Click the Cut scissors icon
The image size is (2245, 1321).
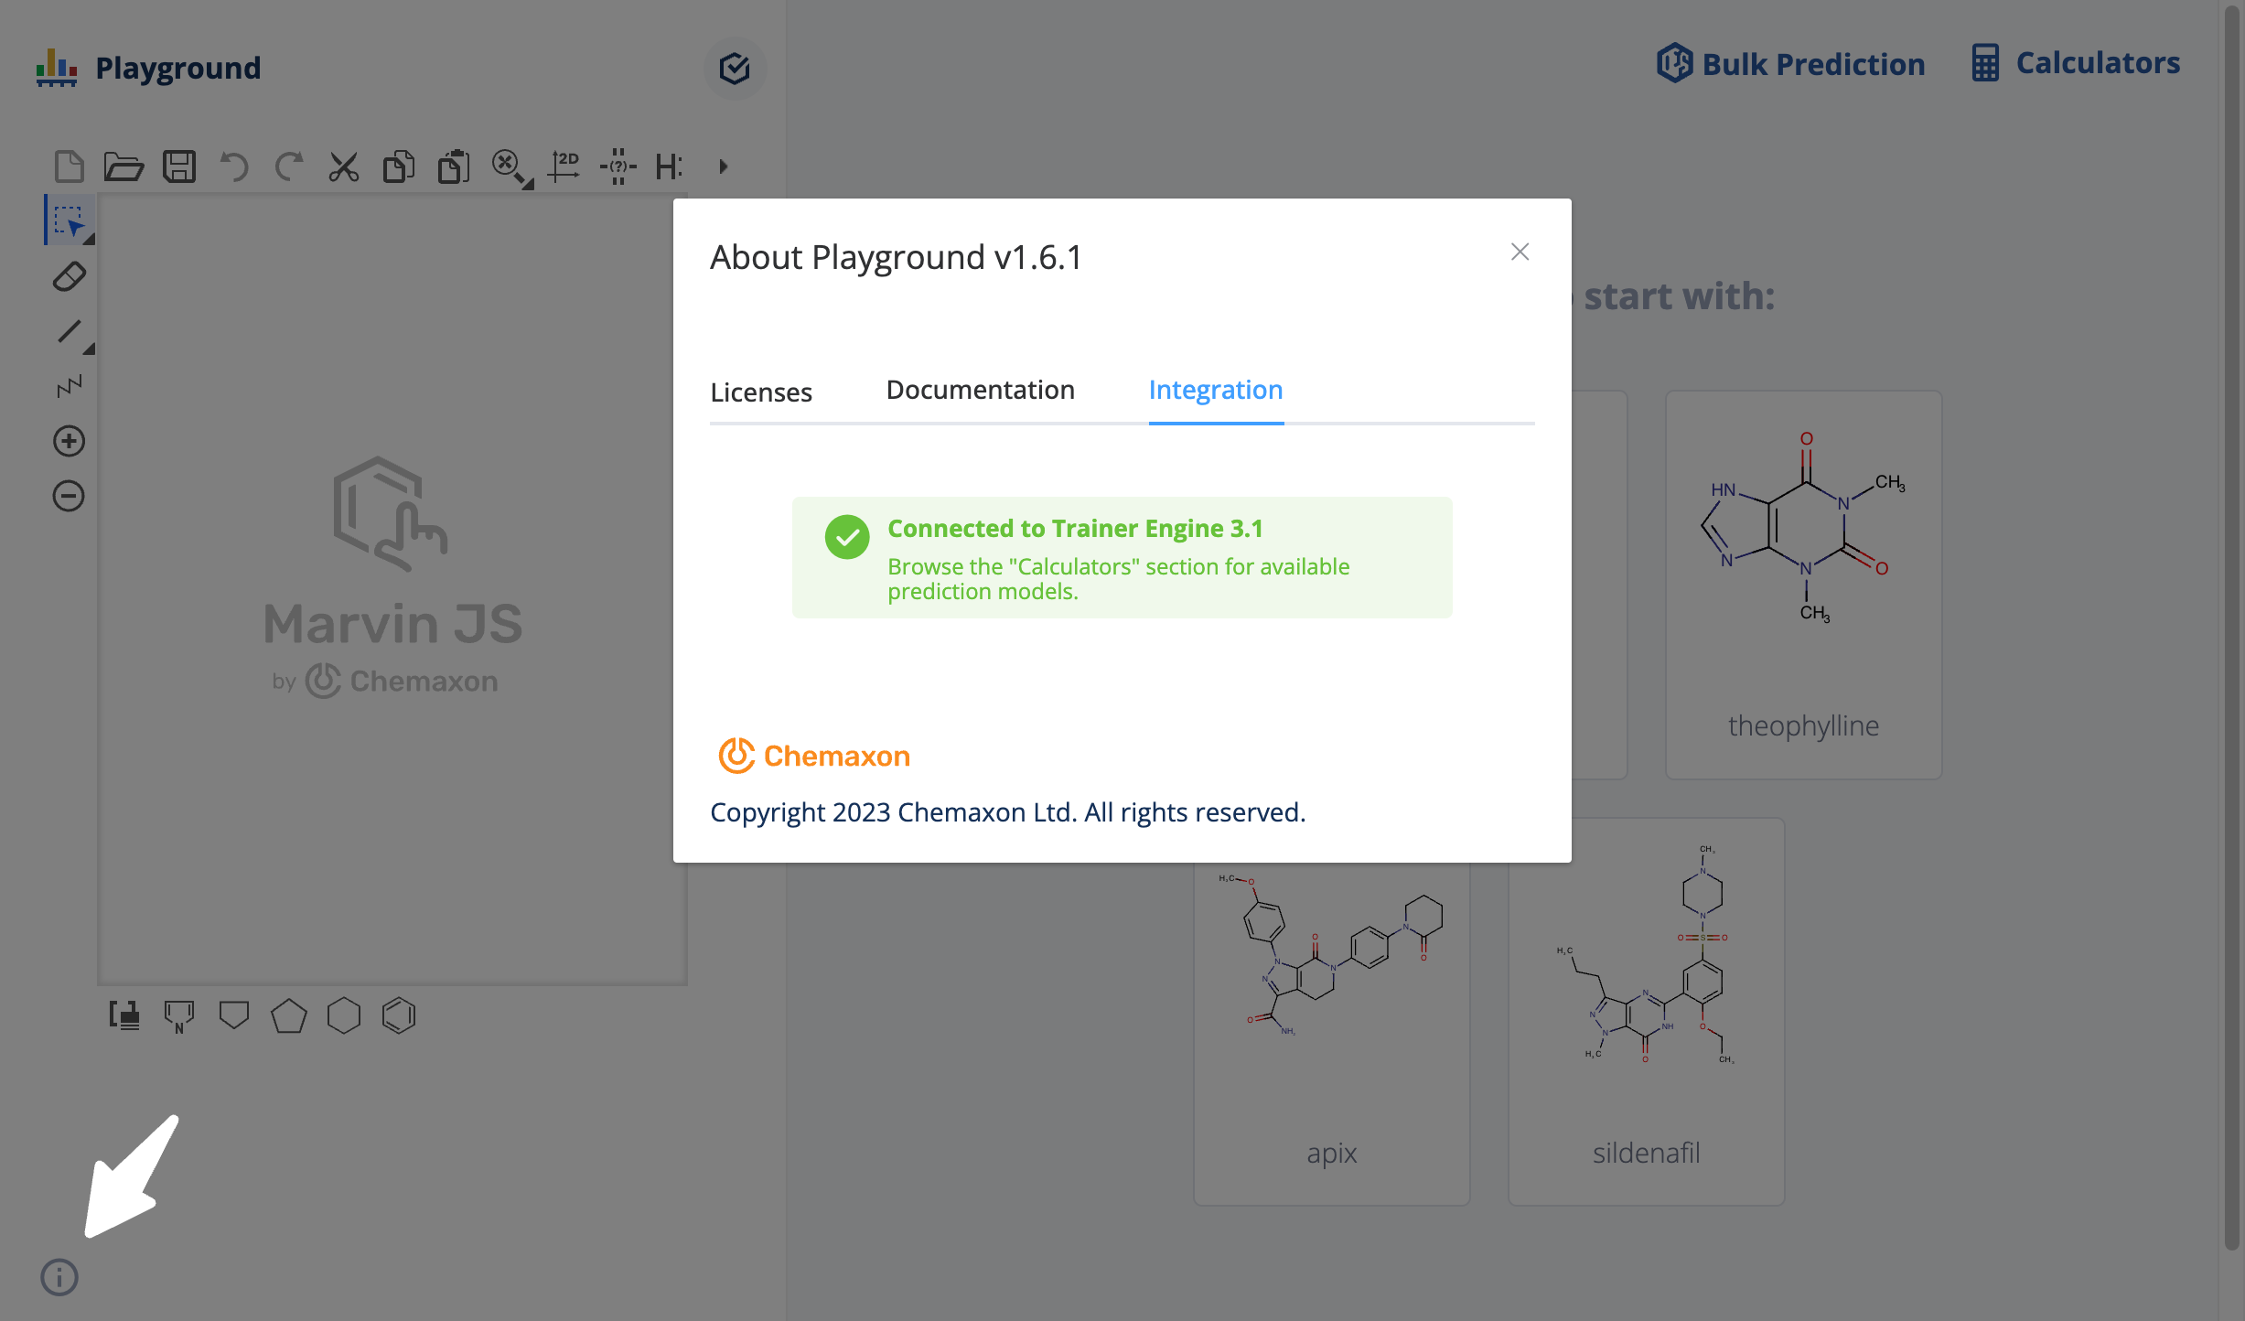[344, 166]
